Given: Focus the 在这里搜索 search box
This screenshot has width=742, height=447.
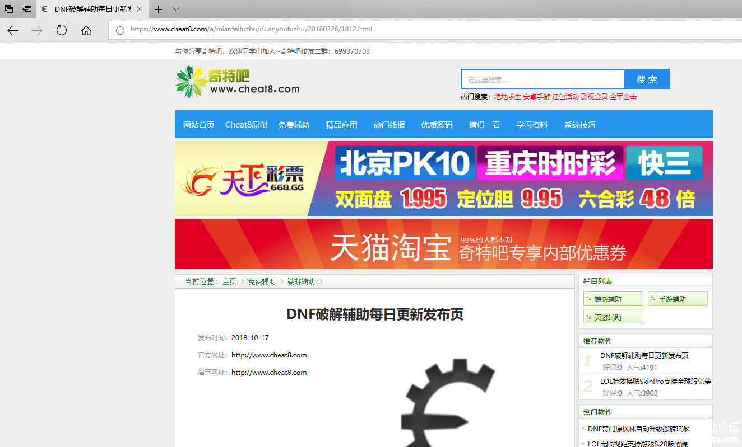Looking at the screenshot, I should coord(542,79).
